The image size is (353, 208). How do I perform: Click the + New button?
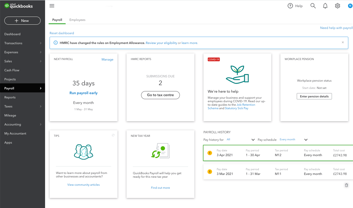[x=22, y=21]
